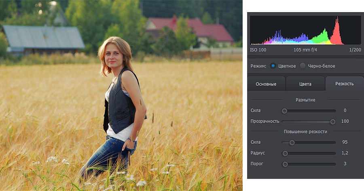Viewport: 364px width, 191px height.
Task: Click the Порог value 3
Action: pyautogui.click(x=345, y=164)
